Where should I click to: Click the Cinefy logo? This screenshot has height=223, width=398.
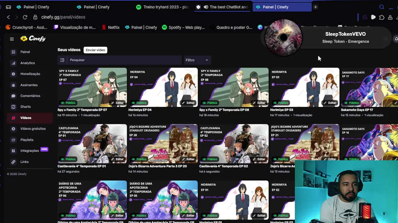pyautogui.click(x=33, y=39)
